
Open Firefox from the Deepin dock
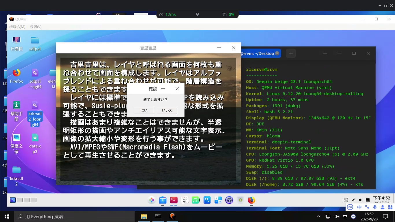coord(251,200)
